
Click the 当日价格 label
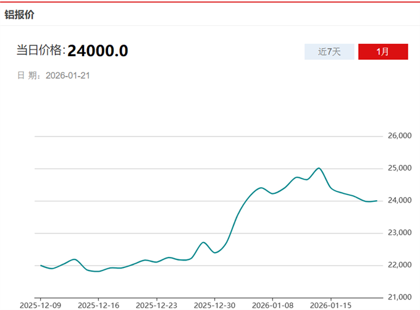click(x=40, y=51)
